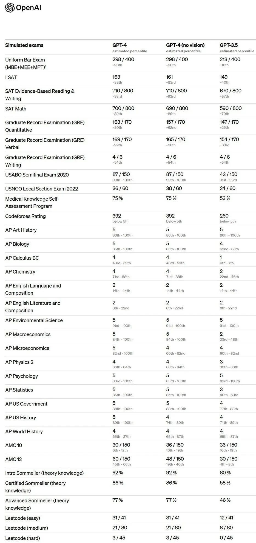Select the AMC 12 row label
The width and height of the screenshot is (256, 543).
tap(13, 459)
